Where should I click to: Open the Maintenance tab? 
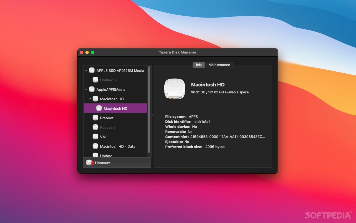(x=219, y=65)
